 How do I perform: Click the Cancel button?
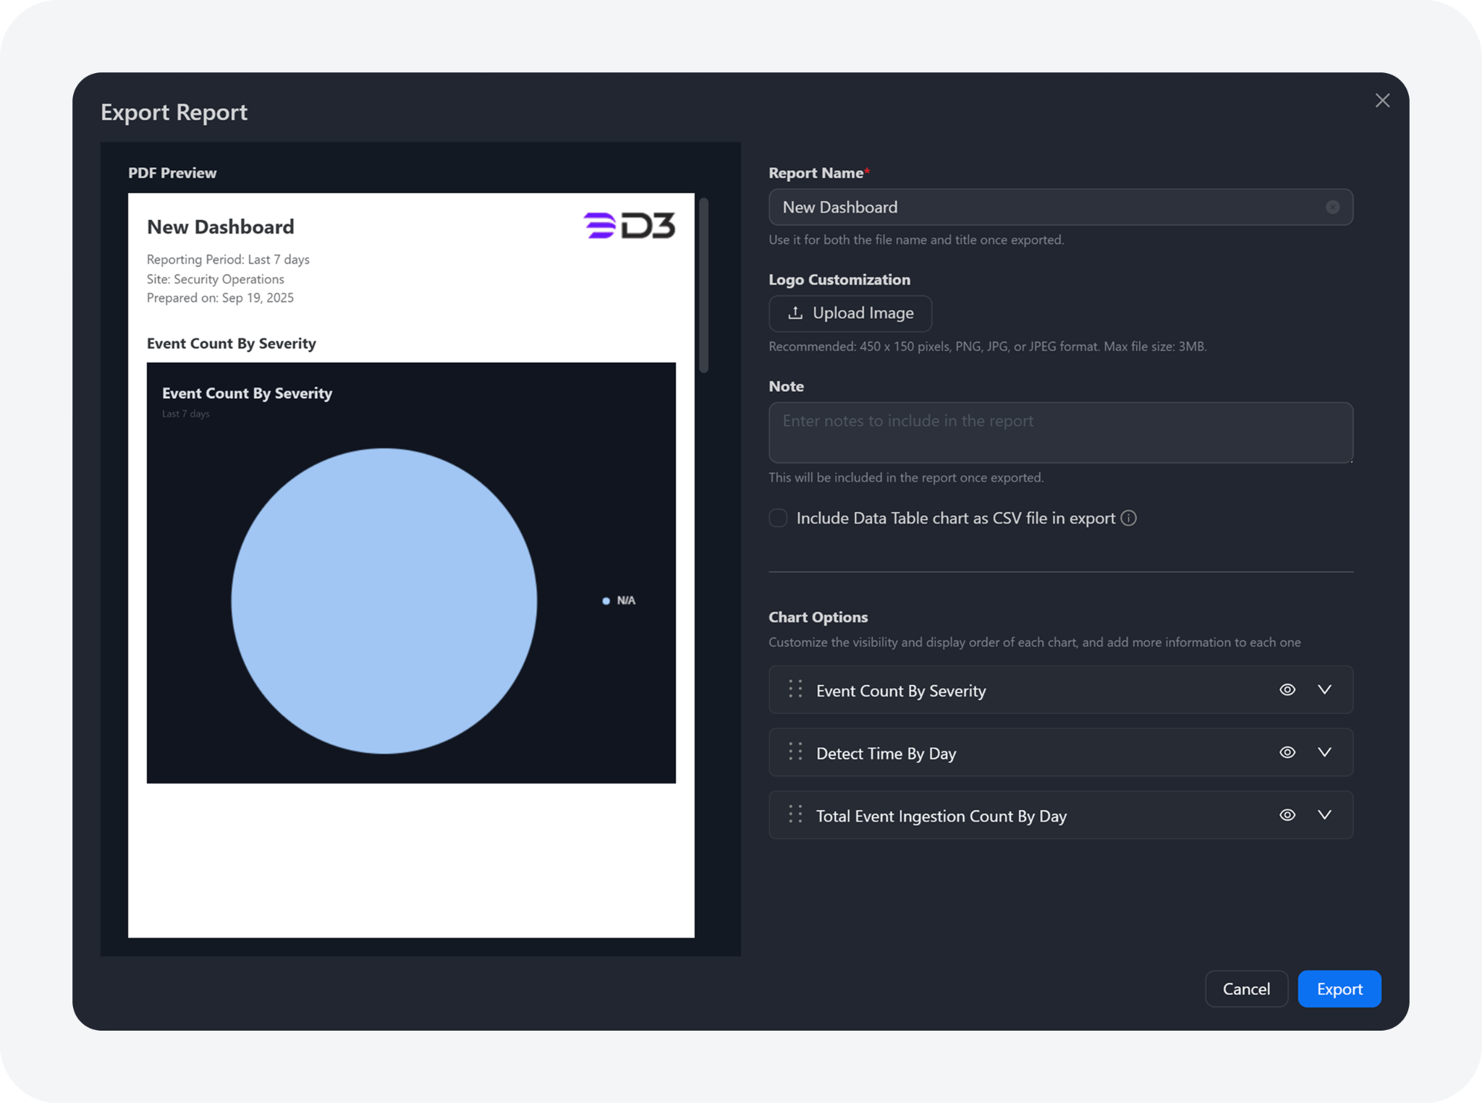(1245, 989)
